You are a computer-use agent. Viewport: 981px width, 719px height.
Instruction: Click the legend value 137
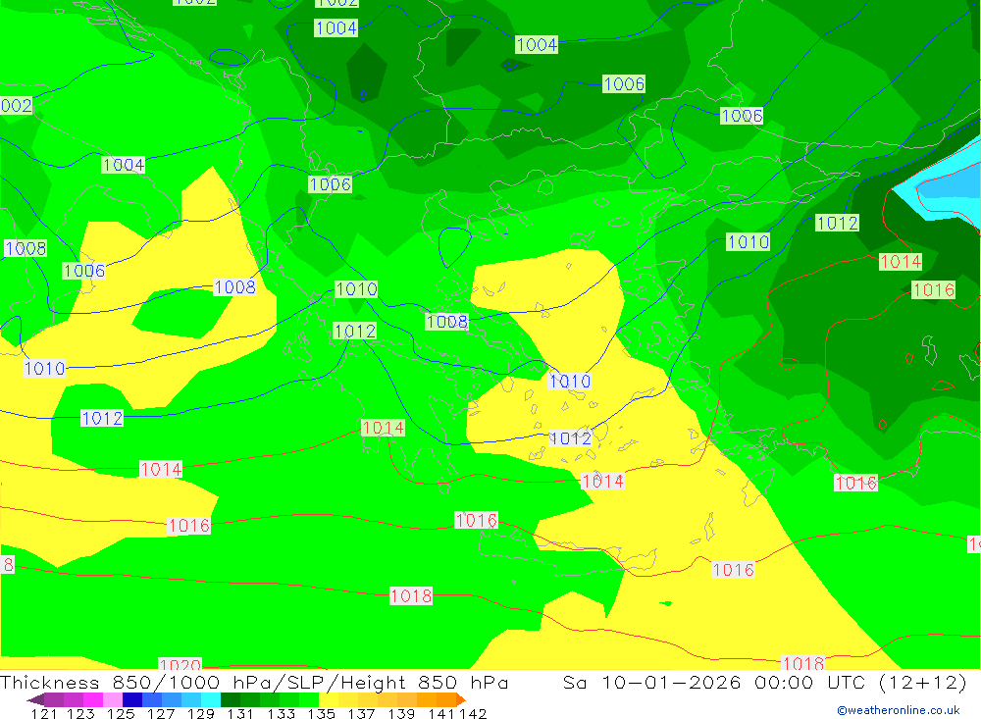(361, 713)
